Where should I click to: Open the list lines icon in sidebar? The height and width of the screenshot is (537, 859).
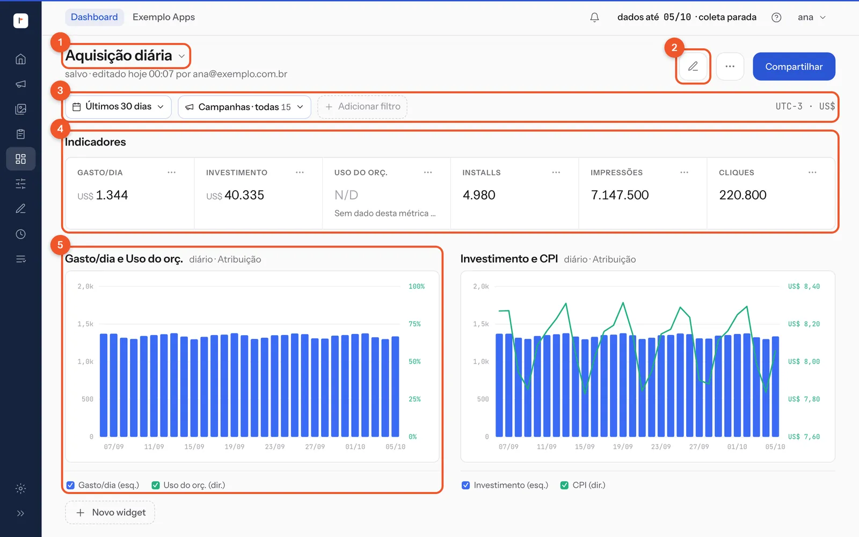tap(20, 259)
